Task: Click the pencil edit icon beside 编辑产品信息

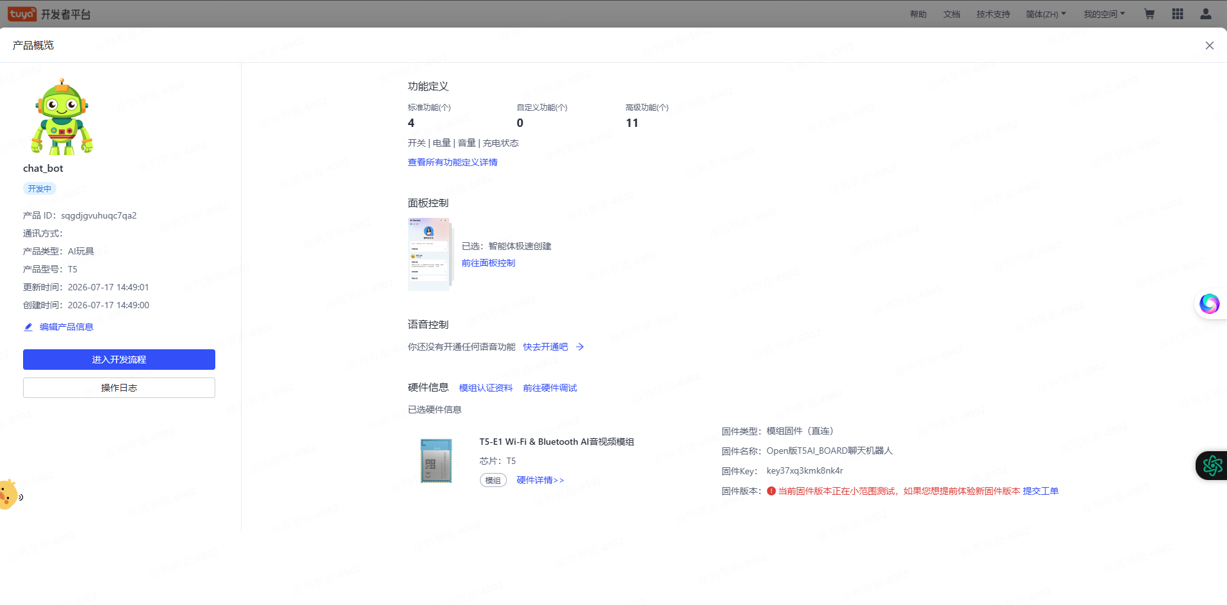Action: (28, 327)
